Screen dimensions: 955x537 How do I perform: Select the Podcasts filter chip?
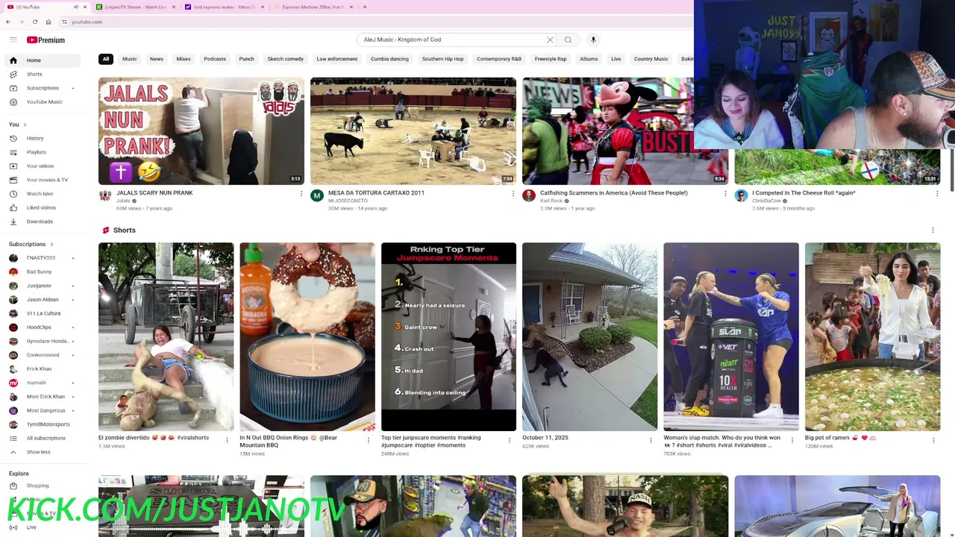(215, 59)
